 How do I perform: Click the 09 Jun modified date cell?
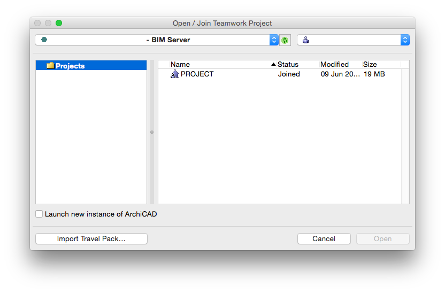pyautogui.click(x=340, y=74)
